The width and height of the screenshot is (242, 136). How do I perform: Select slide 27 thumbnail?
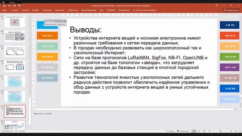pyautogui.click(x=15, y=82)
